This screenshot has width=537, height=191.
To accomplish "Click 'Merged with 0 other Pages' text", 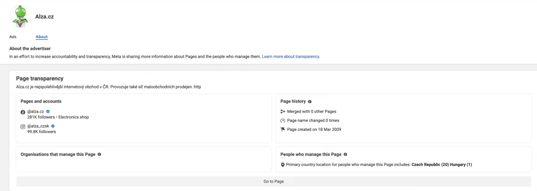I will (312, 111).
